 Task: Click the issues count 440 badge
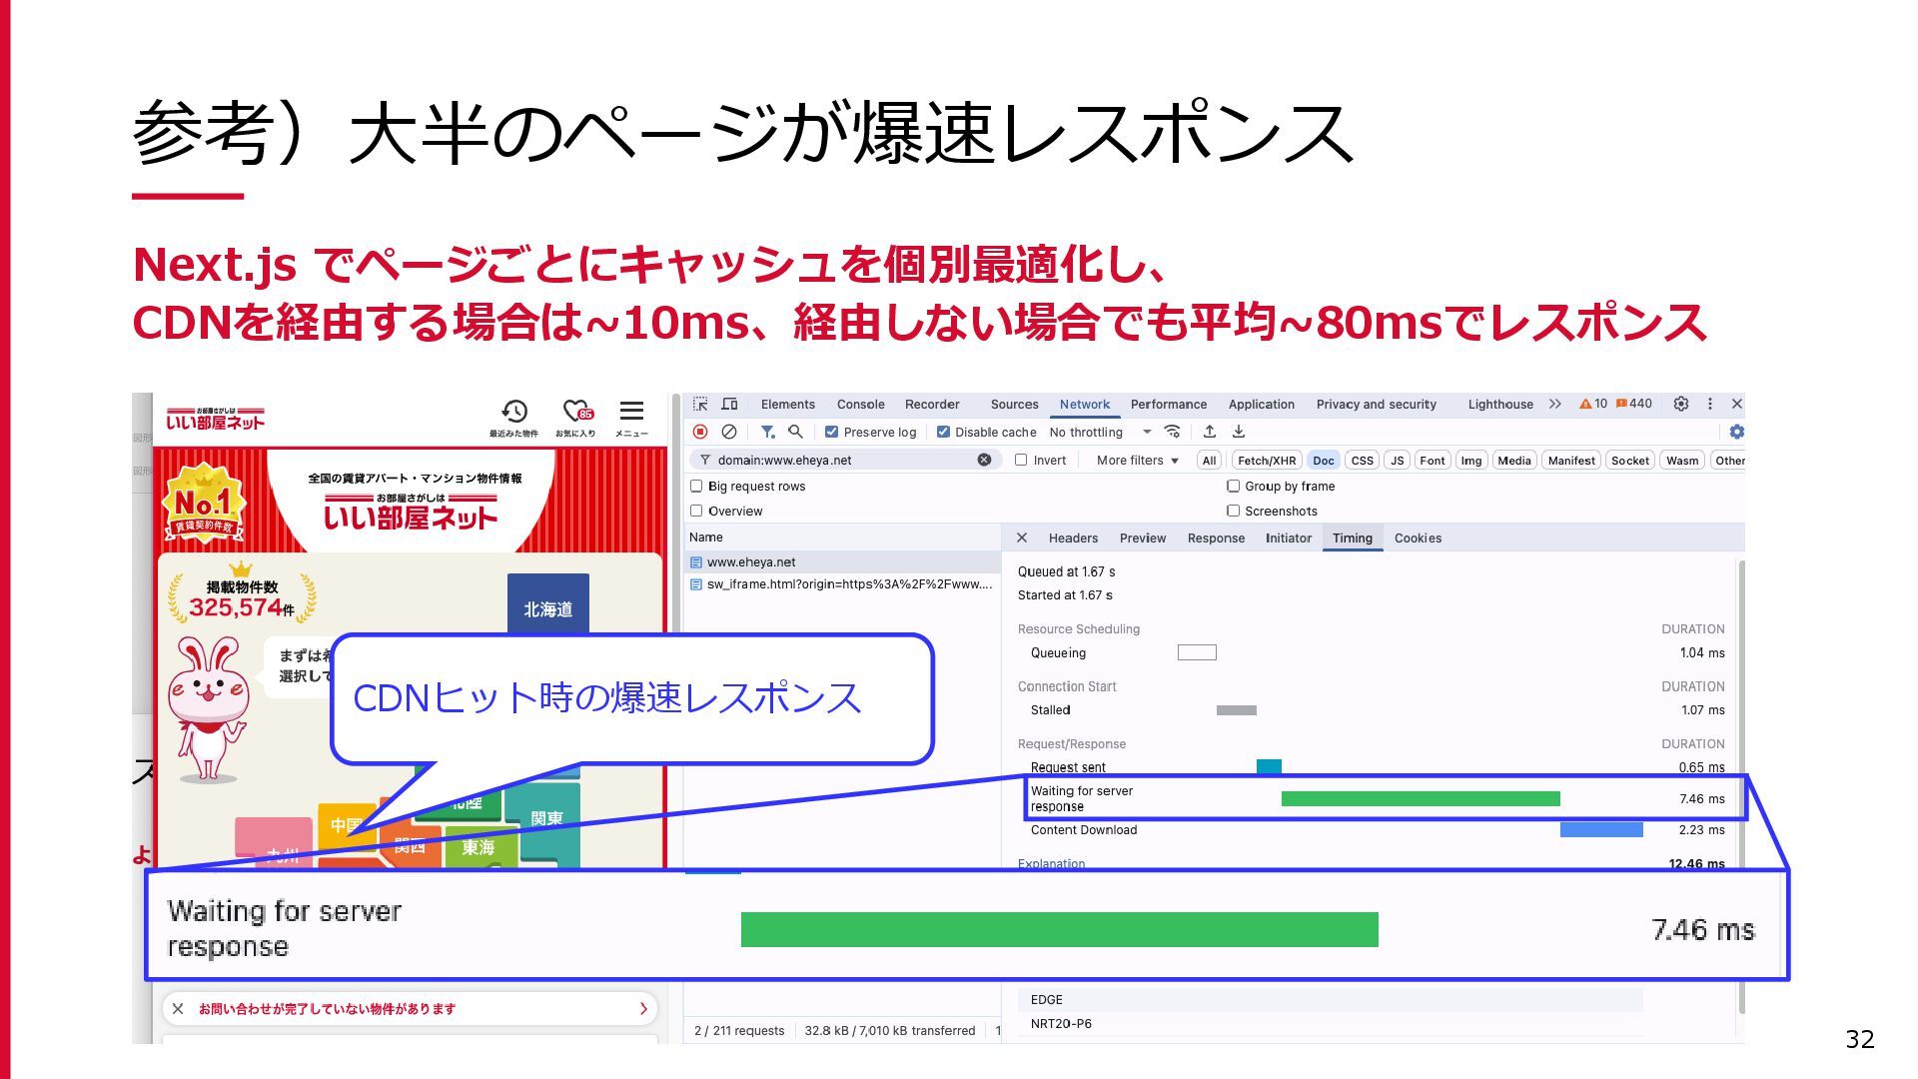point(1633,404)
